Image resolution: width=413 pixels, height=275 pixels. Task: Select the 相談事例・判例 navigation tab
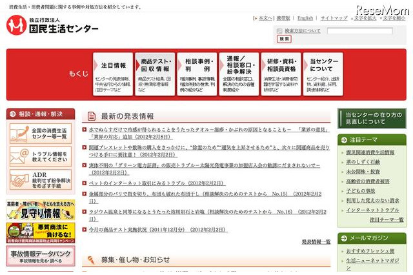coord(195,73)
